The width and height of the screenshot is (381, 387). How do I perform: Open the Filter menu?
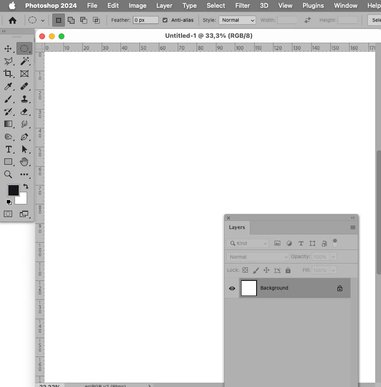point(243,5)
